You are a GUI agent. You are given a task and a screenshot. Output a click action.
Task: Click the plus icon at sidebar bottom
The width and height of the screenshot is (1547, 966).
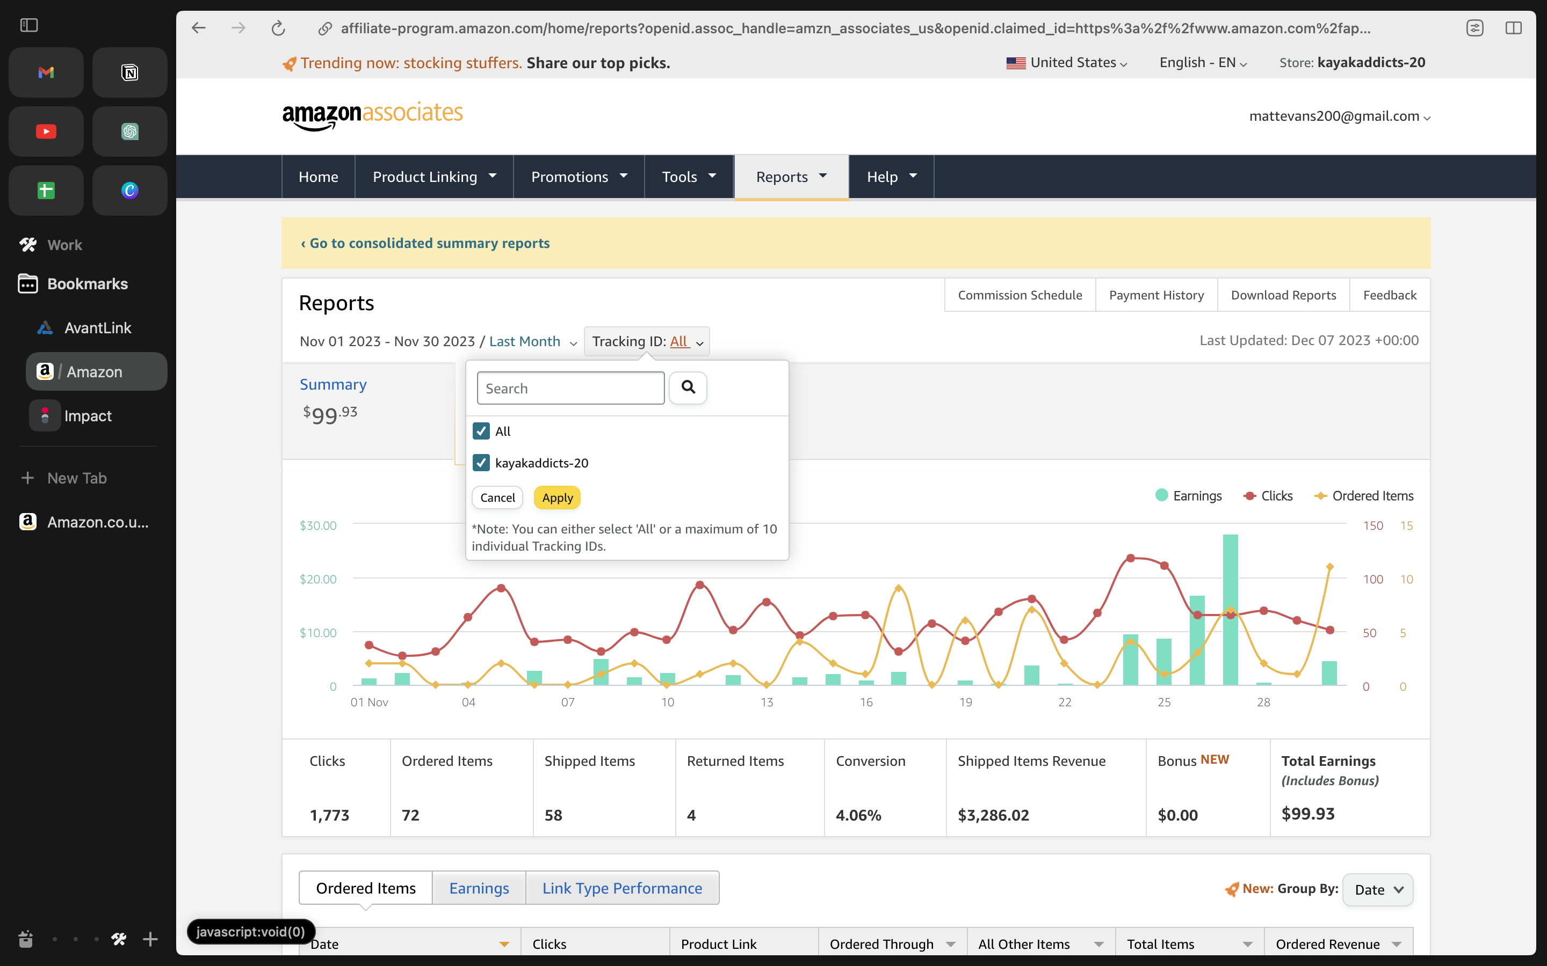coord(150,939)
